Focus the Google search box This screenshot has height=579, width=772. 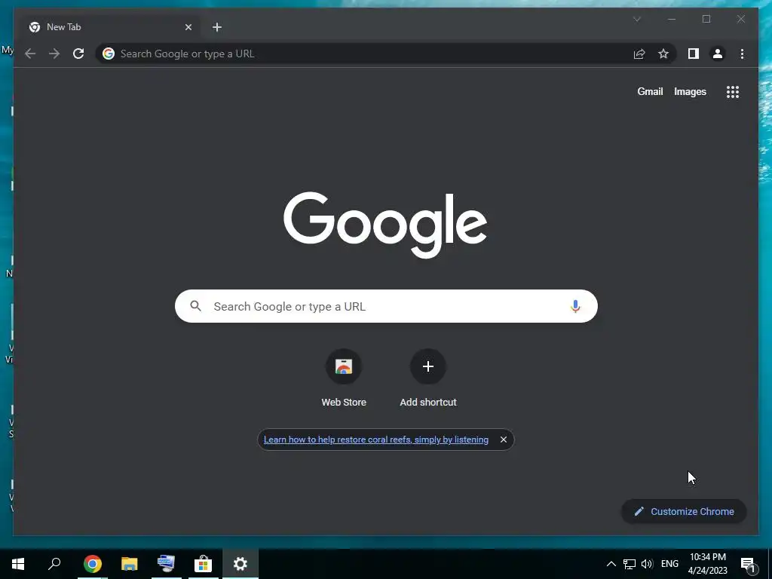(x=386, y=306)
